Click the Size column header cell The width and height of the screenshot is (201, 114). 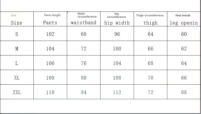point(17,19)
